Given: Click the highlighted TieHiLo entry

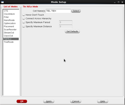Looking at the screenshot, I should pyautogui.click(x=11, y=39).
